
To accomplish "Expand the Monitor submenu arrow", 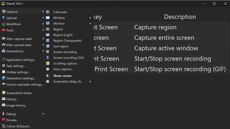I will pos(90,23).
